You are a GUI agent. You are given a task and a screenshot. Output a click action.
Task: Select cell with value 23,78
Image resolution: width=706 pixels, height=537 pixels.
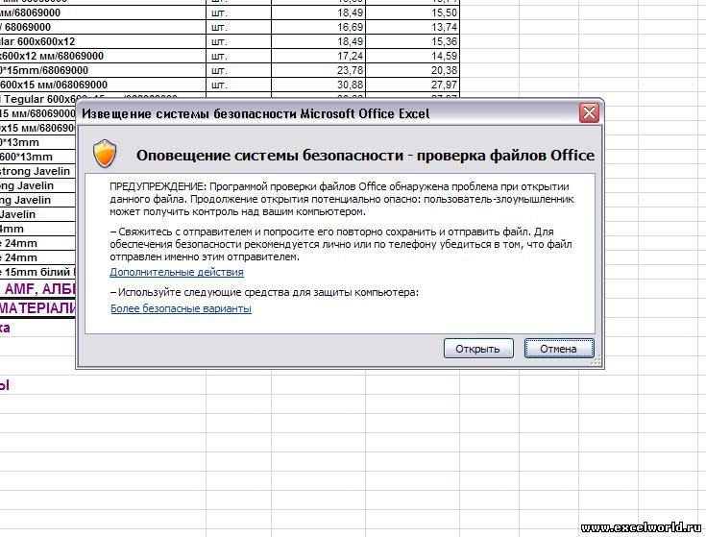318,70
